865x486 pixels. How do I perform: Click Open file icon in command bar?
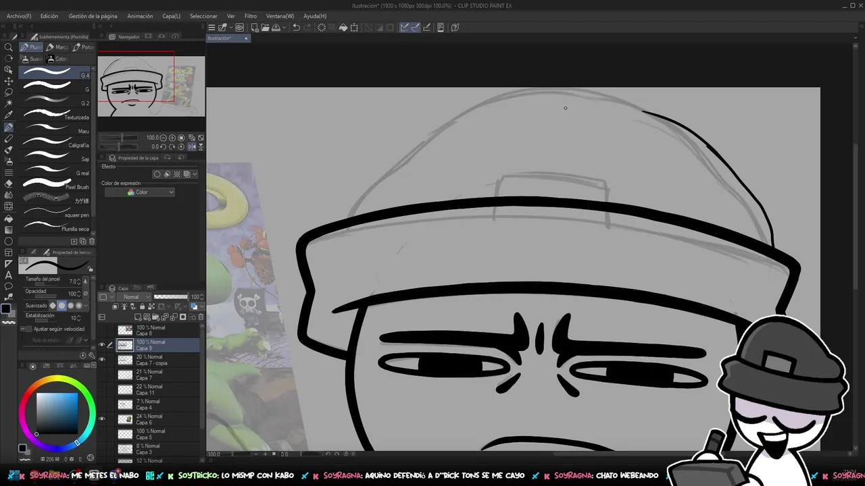[x=266, y=28]
